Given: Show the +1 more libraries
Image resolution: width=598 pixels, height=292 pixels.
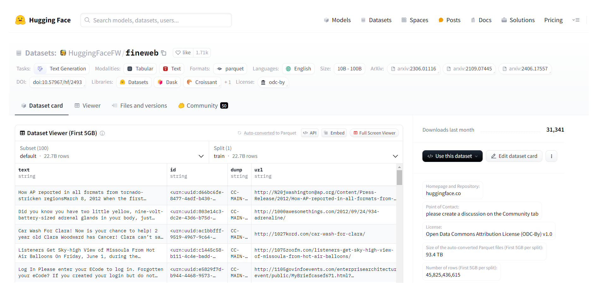Looking at the screenshot, I should (x=228, y=82).
